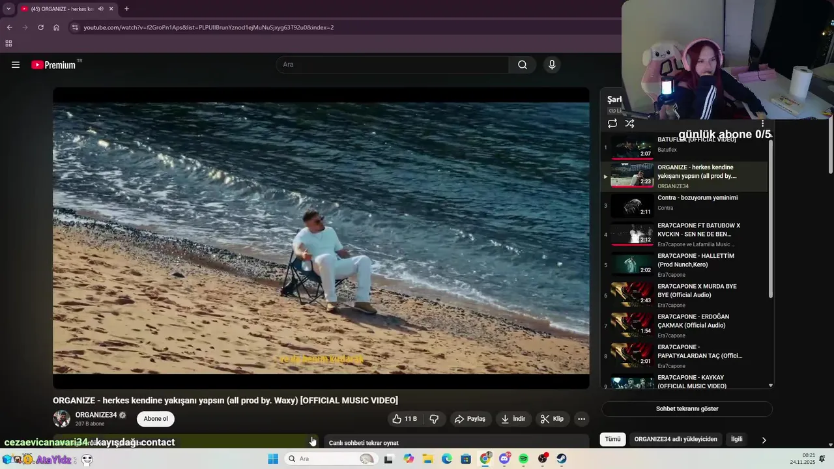Image resolution: width=834 pixels, height=469 pixels.
Task: Mute tab via speaker icon
Action: [100, 8]
